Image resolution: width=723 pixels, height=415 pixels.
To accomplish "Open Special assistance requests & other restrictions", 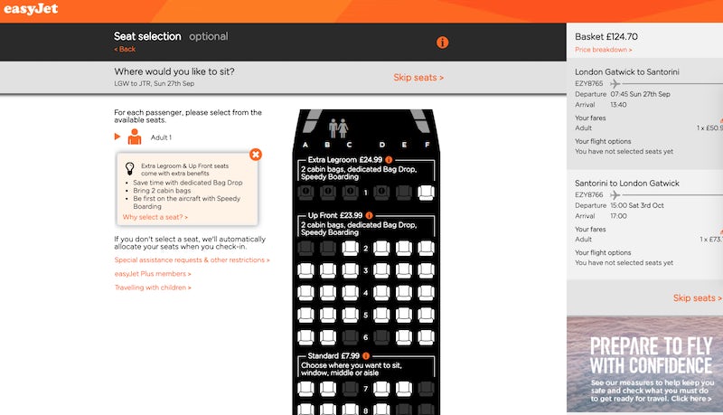I will (192, 260).
